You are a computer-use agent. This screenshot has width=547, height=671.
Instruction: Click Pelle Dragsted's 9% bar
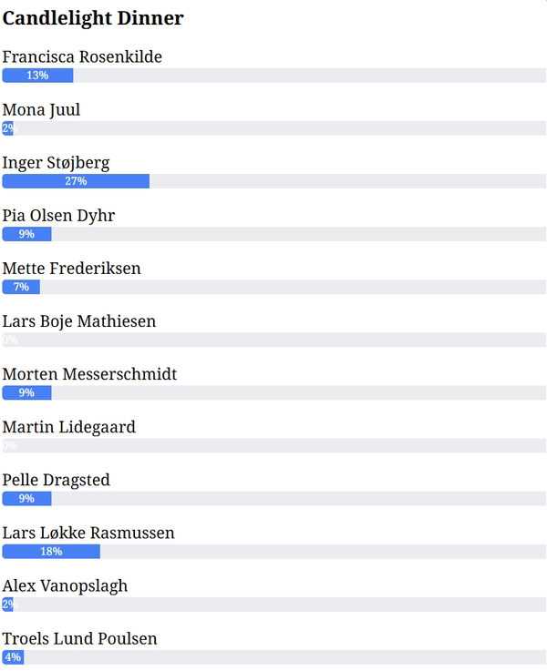click(273, 498)
